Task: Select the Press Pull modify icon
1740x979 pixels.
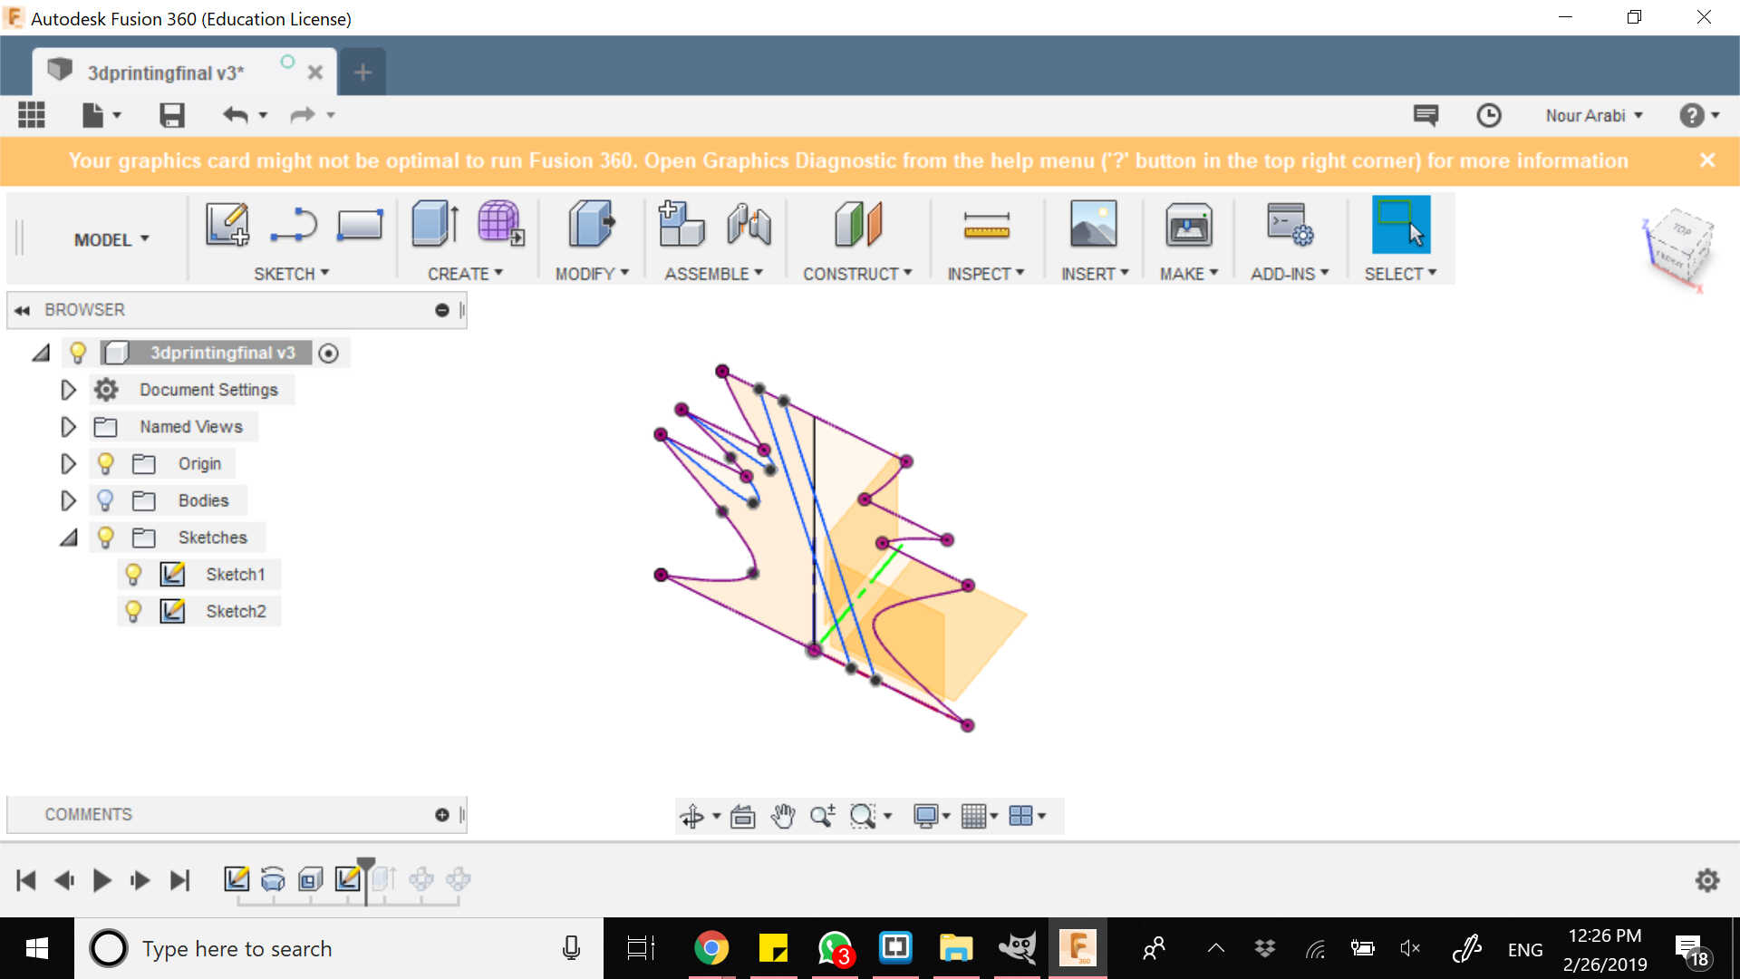Action: tap(591, 224)
